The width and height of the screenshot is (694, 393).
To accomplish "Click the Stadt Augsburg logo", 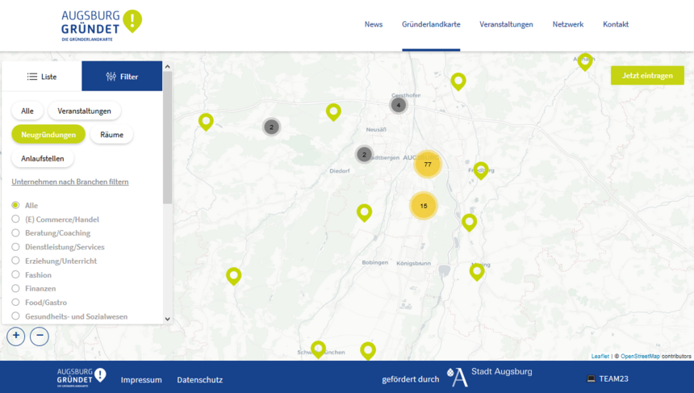I will click(x=489, y=377).
